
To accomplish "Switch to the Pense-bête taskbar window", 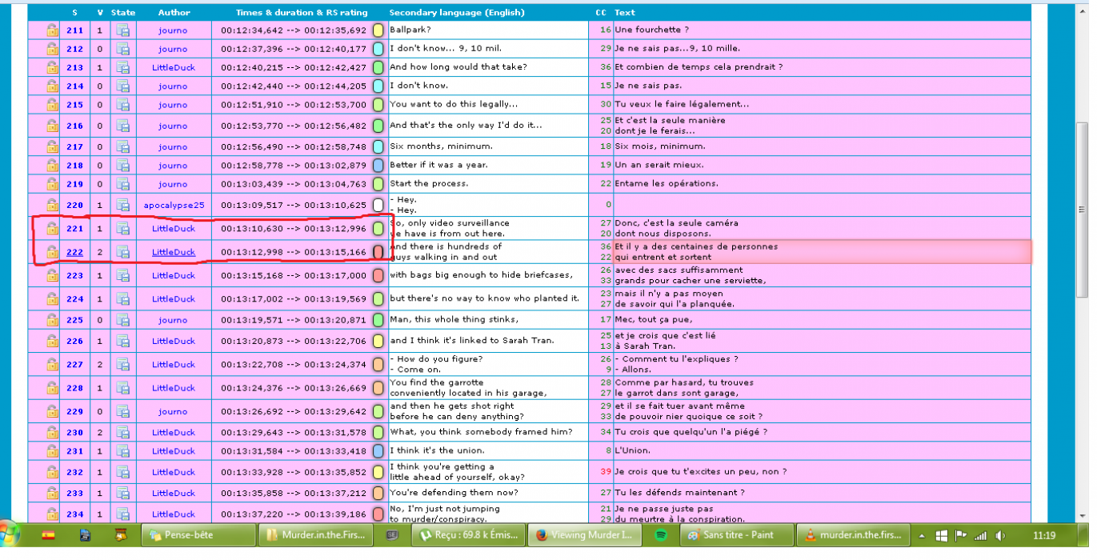I will click(198, 535).
